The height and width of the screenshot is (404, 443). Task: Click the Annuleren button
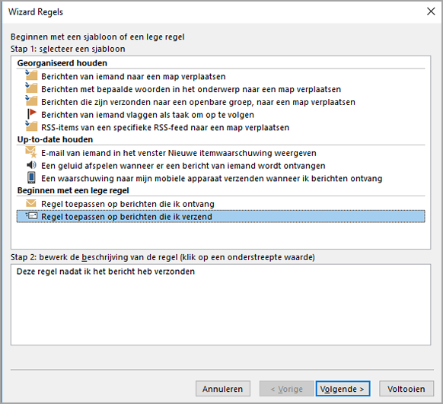(222, 389)
